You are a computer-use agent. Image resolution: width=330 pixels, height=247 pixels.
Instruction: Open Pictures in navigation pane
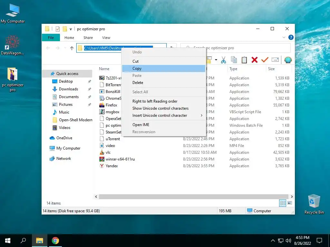click(x=66, y=105)
